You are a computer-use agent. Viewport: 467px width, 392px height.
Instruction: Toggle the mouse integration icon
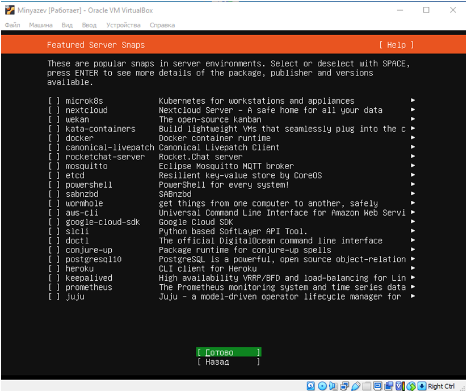(x=411, y=386)
